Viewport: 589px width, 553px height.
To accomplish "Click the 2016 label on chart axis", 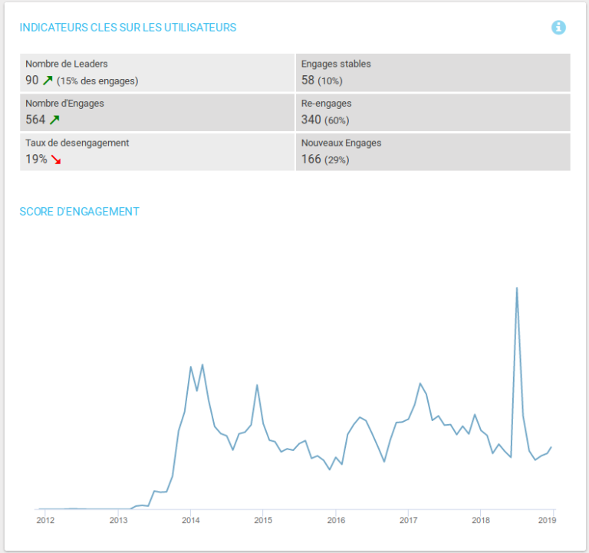I will [335, 521].
